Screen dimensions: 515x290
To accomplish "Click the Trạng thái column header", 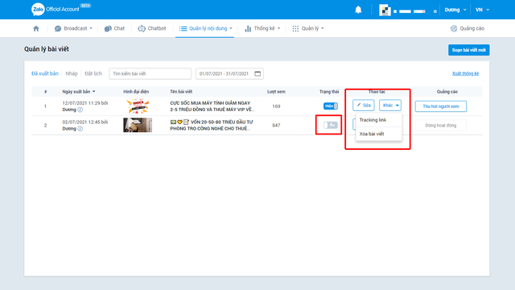I will click(x=329, y=91).
